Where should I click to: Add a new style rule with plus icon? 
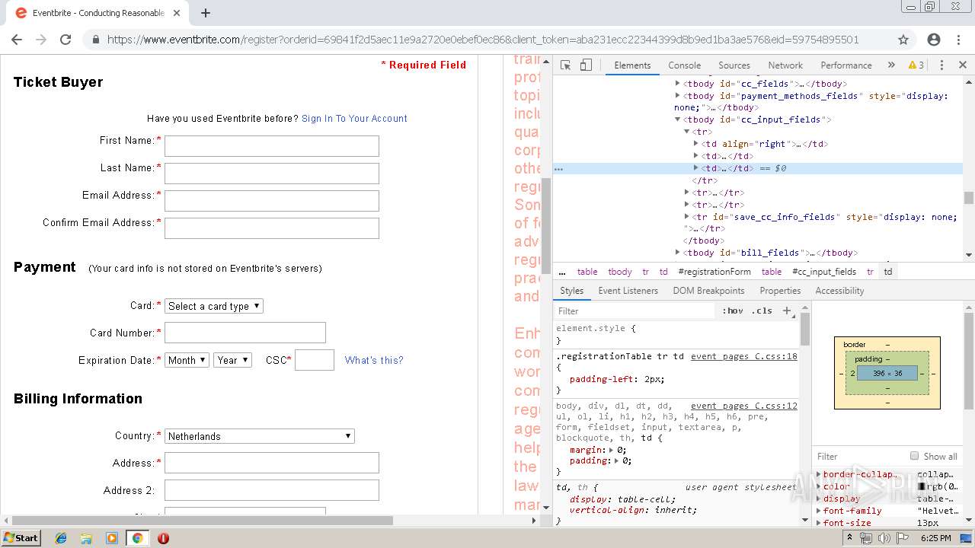coord(787,311)
